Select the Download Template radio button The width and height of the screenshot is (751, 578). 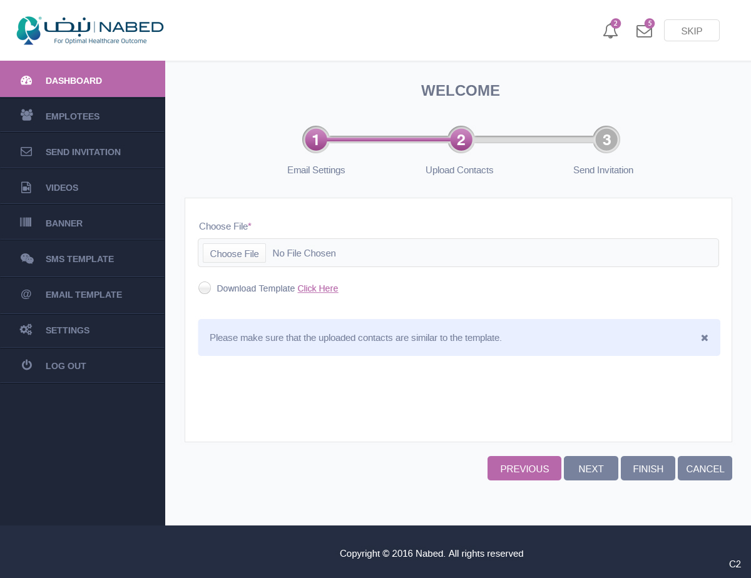tap(205, 288)
